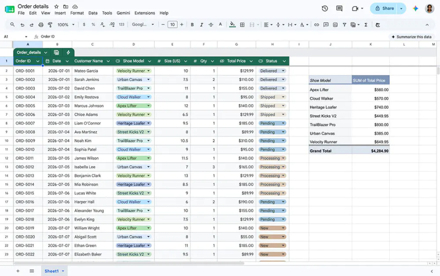Open the Name box dropdown arrow
Image resolution: width=440 pixels, height=276 pixels.
click(26, 37)
